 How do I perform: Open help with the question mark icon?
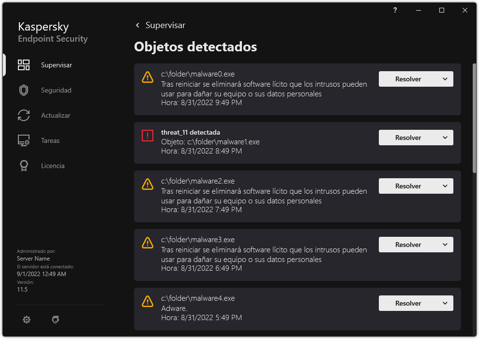coord(394,10)
